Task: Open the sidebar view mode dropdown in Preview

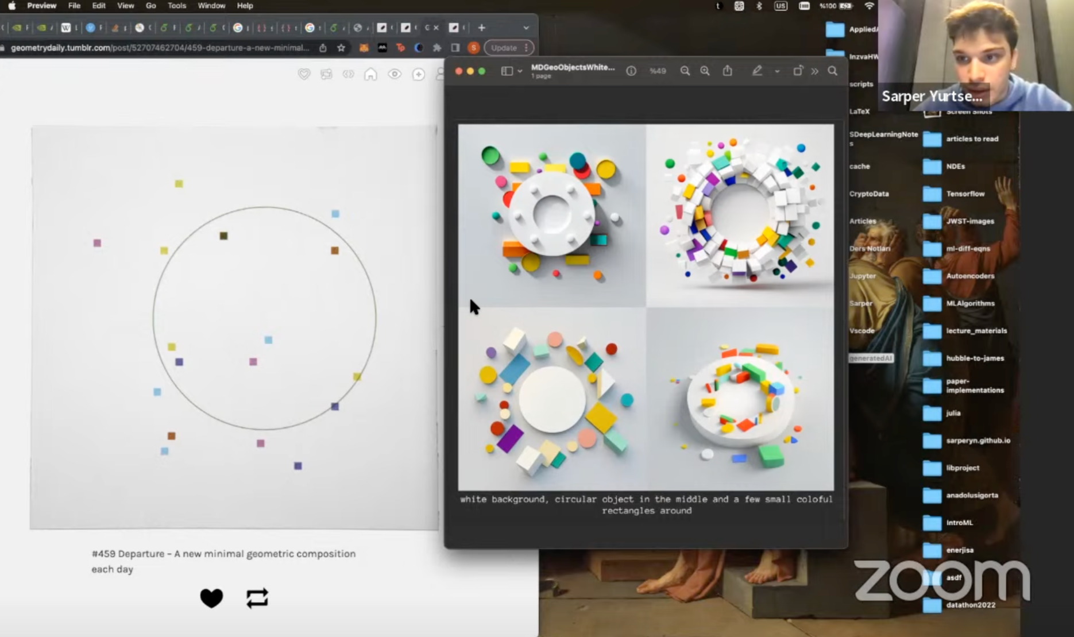Action: pos(520,72)
